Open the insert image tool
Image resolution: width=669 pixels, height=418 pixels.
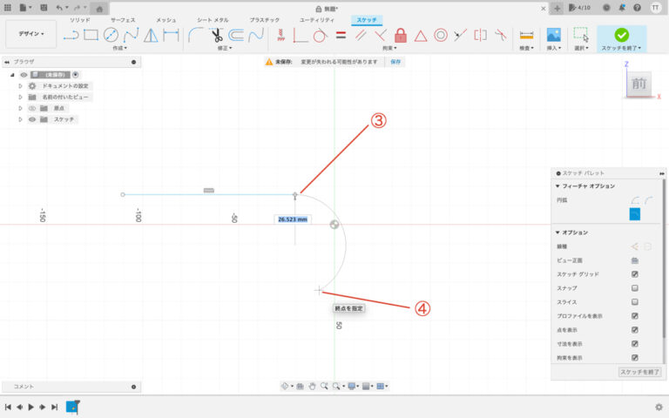tap(552, 35)
